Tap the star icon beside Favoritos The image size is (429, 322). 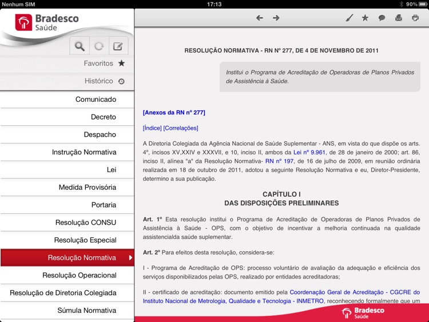pyautogui.click(x=121, y=63)
